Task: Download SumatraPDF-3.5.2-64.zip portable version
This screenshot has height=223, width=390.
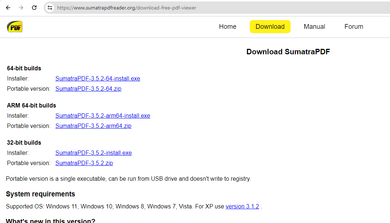Action: pos(88,89)
